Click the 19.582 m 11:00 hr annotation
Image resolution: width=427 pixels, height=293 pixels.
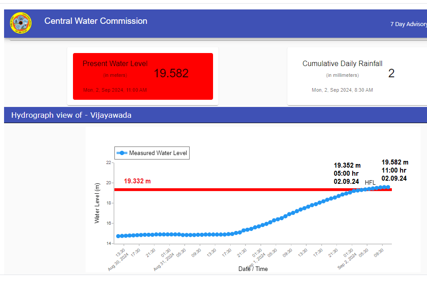[x=395, y=170]
